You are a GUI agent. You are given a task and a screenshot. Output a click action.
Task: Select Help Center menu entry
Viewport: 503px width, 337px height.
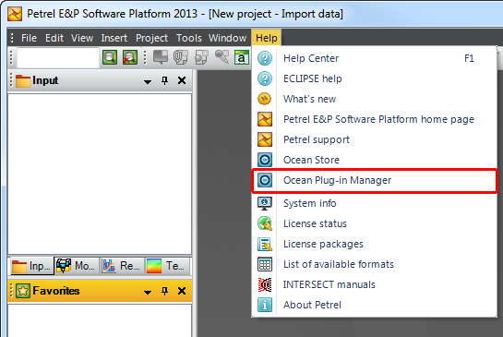375,58
